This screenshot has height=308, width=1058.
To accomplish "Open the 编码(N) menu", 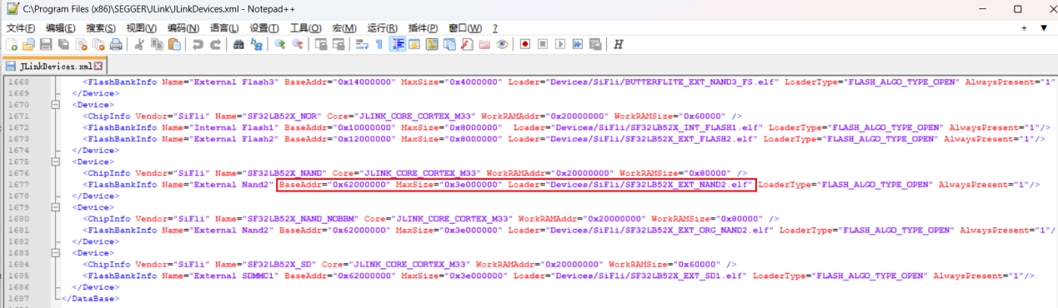I will point(183,28).
